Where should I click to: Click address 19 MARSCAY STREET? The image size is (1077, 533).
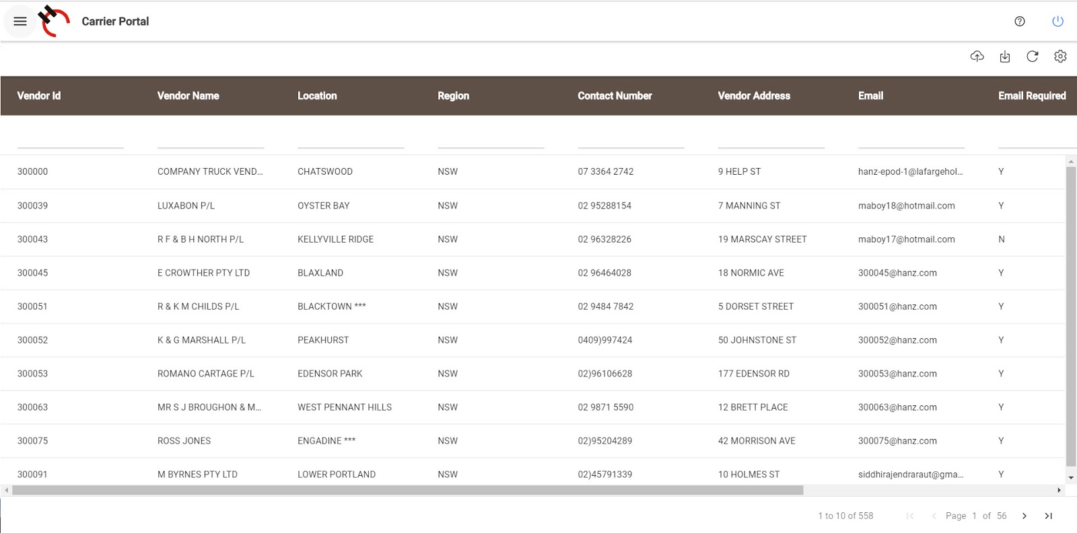click(762, 239)
